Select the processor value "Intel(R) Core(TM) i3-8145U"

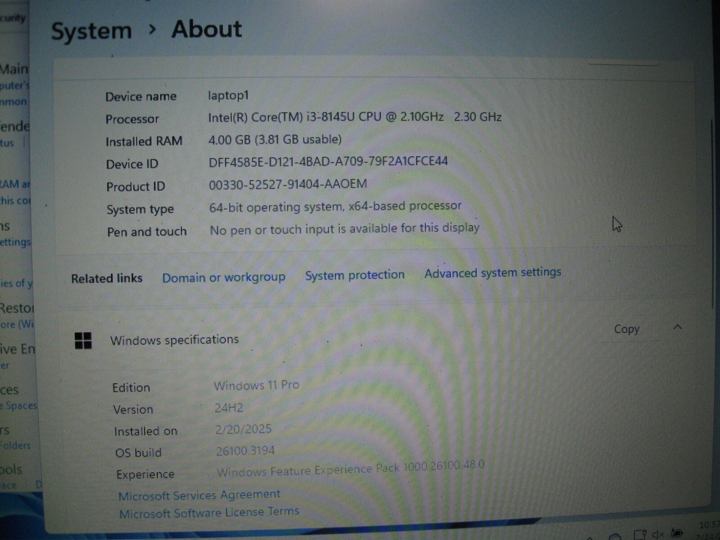pos(355,117)
